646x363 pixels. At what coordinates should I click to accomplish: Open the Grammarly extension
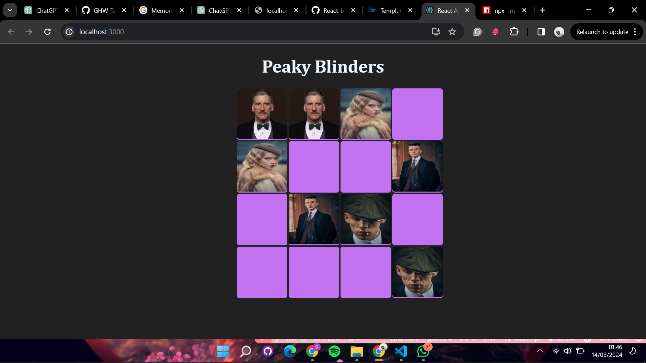point(478,32)
